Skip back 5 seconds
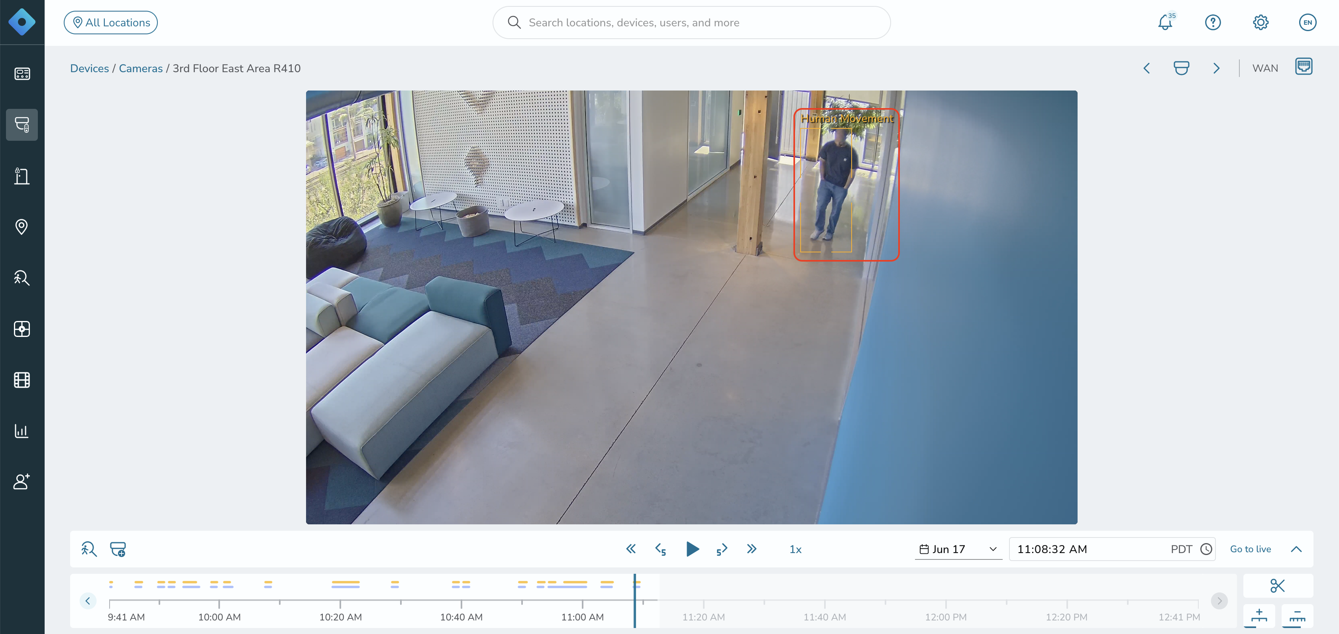The image size is (1339, 634). tap(661, 549)
